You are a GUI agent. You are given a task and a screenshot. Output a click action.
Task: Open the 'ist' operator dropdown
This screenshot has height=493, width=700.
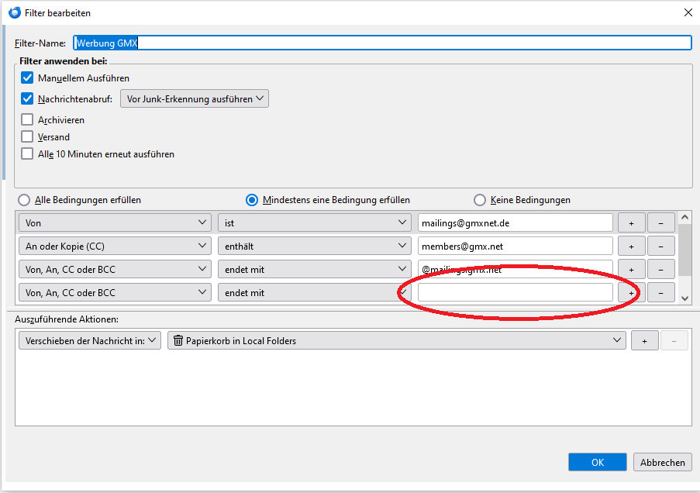tap(314, 222)
